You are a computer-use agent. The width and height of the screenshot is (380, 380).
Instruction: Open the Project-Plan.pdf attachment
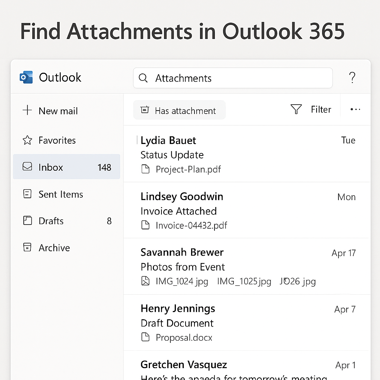point(188,169)
